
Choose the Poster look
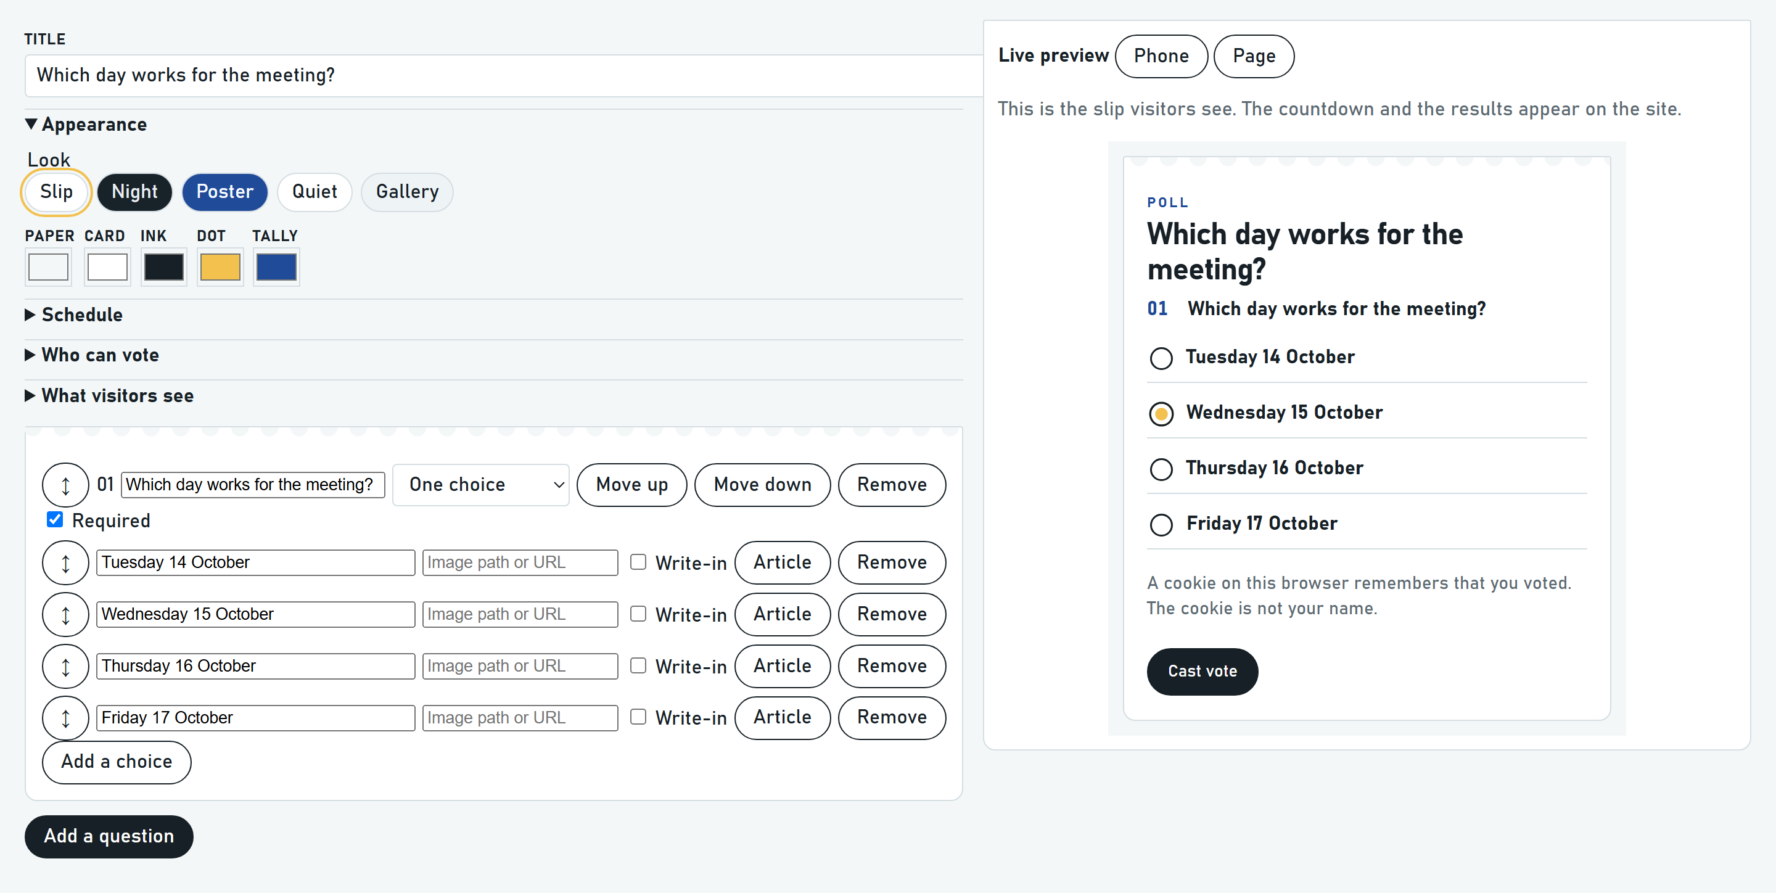coord(224,192)
